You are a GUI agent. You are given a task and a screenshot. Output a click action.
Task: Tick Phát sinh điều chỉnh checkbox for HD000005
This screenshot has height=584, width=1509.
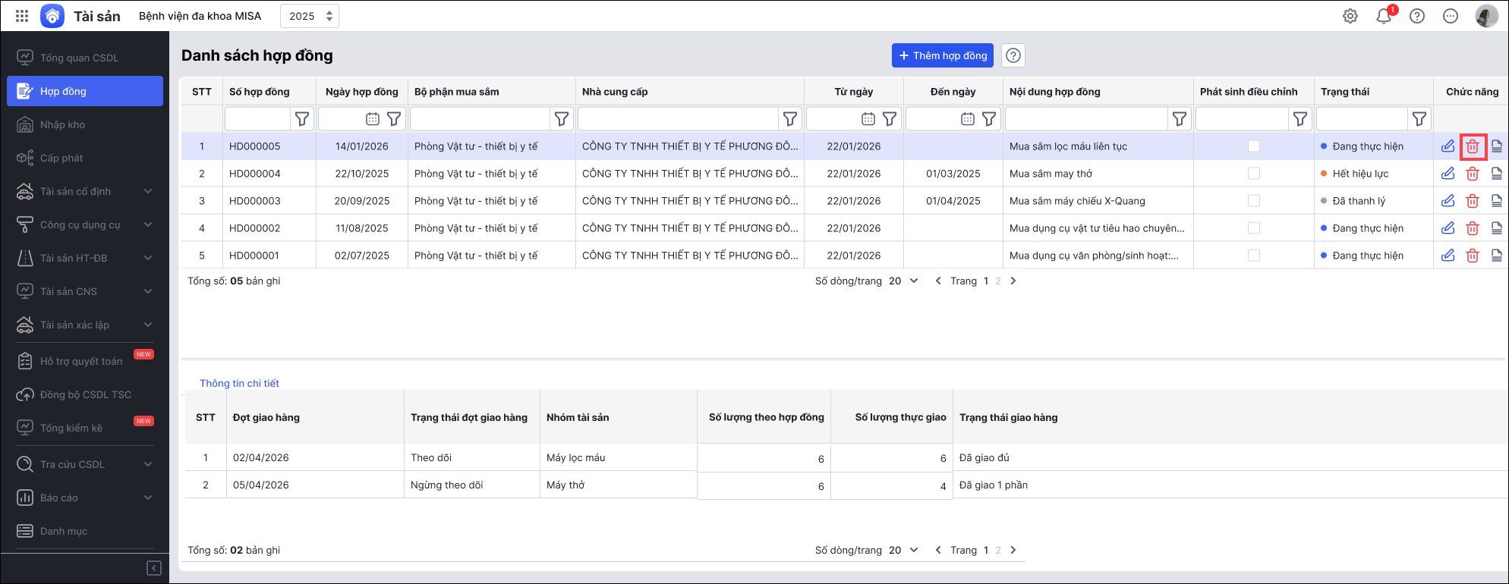1253,146
